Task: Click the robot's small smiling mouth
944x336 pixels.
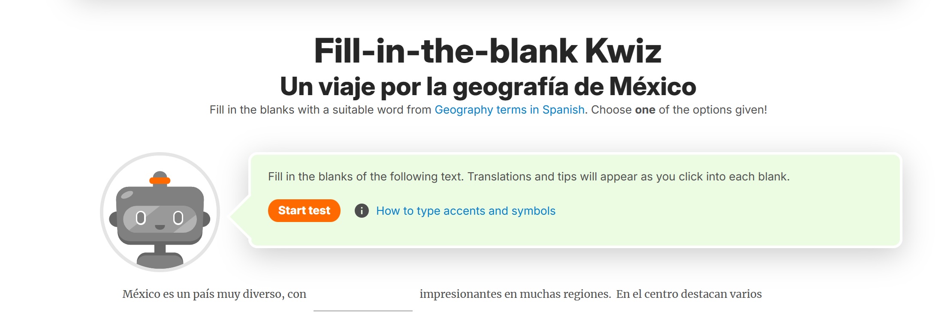Action: point(160,227)
